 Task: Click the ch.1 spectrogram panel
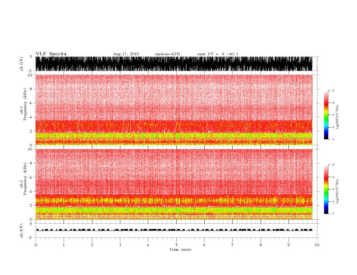[174, 110]
